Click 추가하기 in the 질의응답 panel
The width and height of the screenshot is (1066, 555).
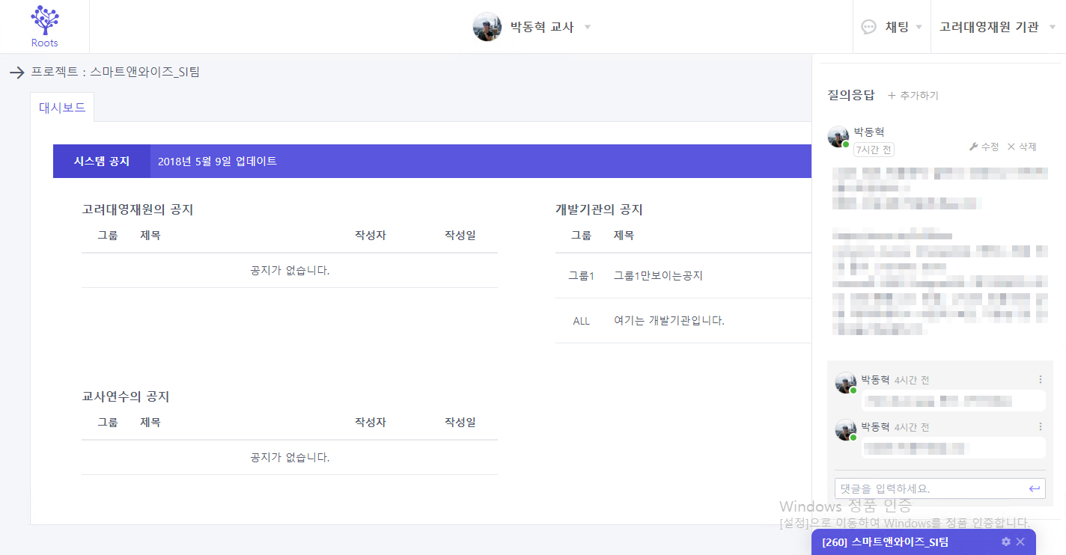click(919, 96)
